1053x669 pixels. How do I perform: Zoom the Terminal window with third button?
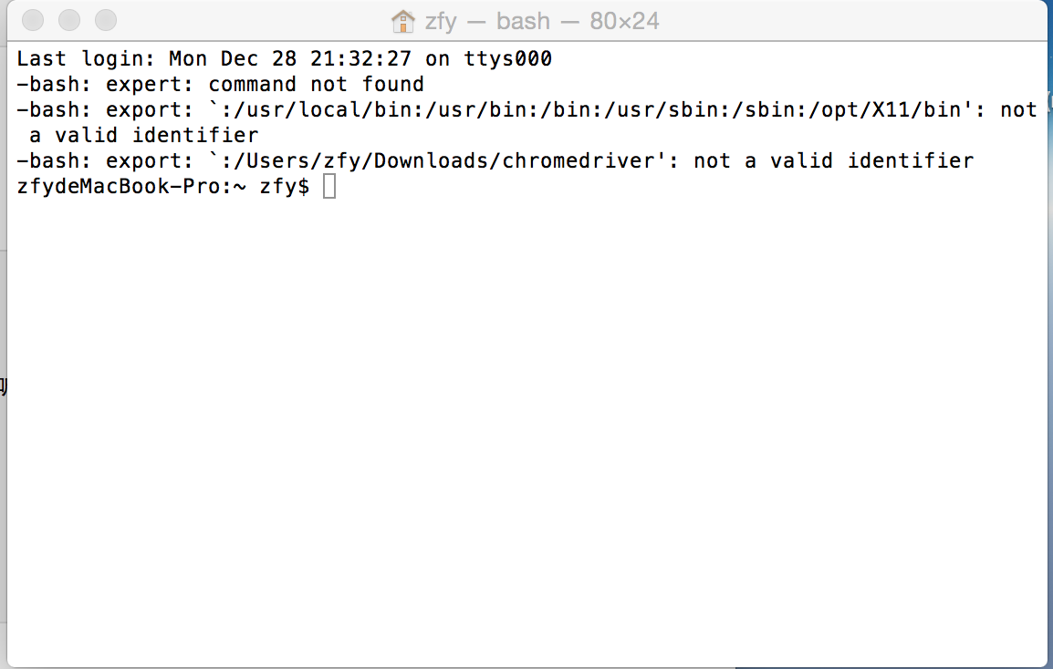tap(106, 19)
